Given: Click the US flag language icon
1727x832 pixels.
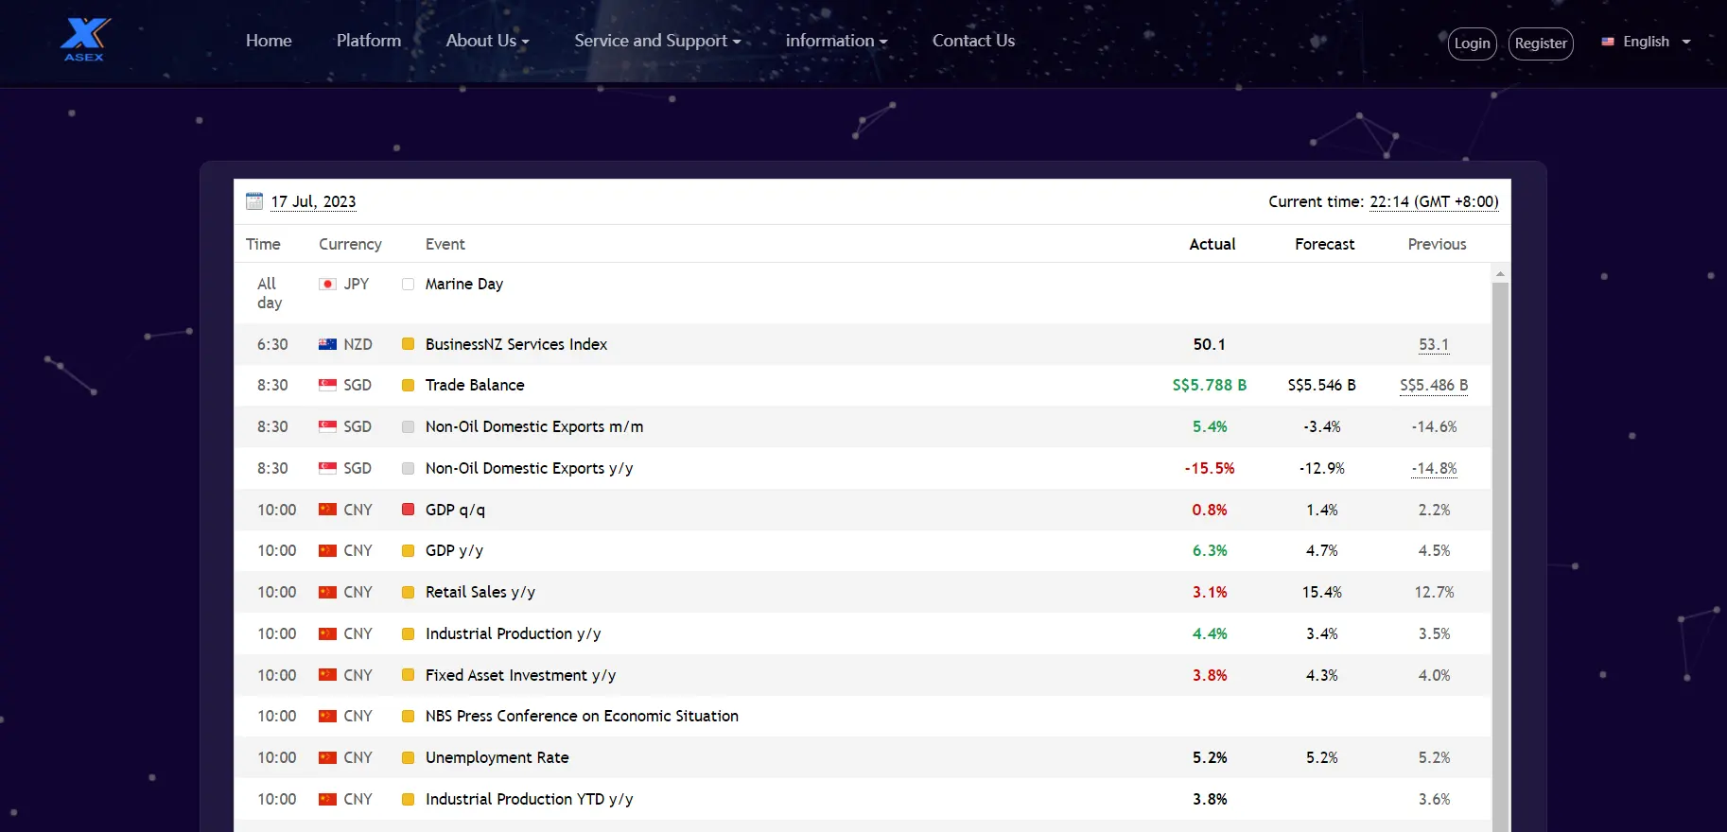Looking at the screenshot, I should pos(1607,42).
